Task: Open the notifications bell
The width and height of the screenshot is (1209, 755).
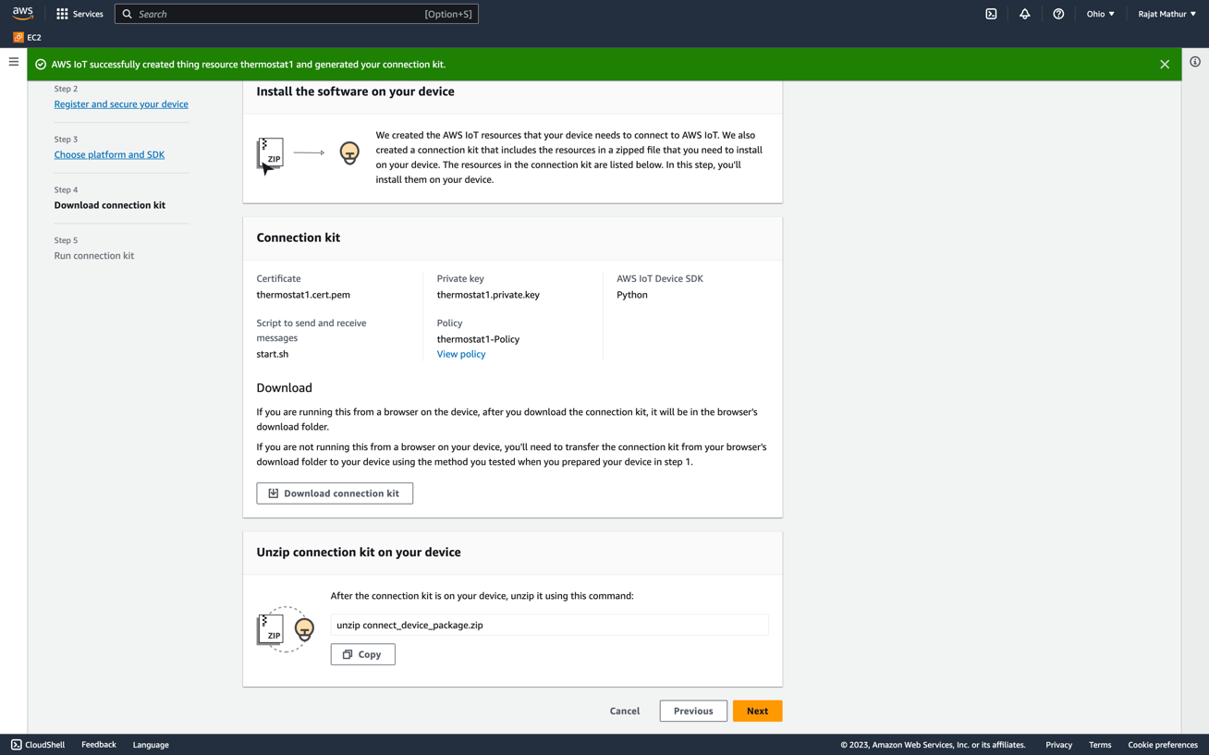Action: coord(1024,14)
